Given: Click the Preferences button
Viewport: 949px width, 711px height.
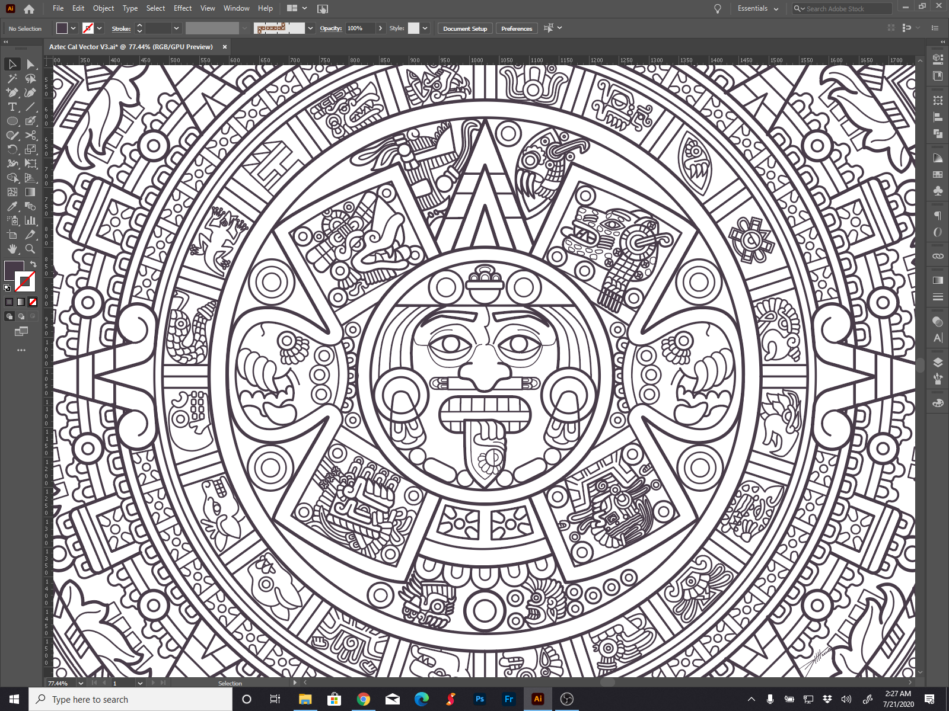Looking at the screenshot, I should coord(517,28).
